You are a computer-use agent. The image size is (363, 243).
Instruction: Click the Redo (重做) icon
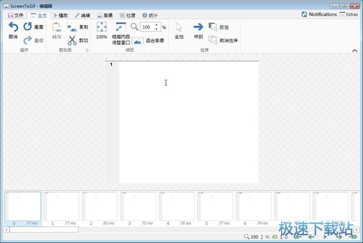coord(28,41)
